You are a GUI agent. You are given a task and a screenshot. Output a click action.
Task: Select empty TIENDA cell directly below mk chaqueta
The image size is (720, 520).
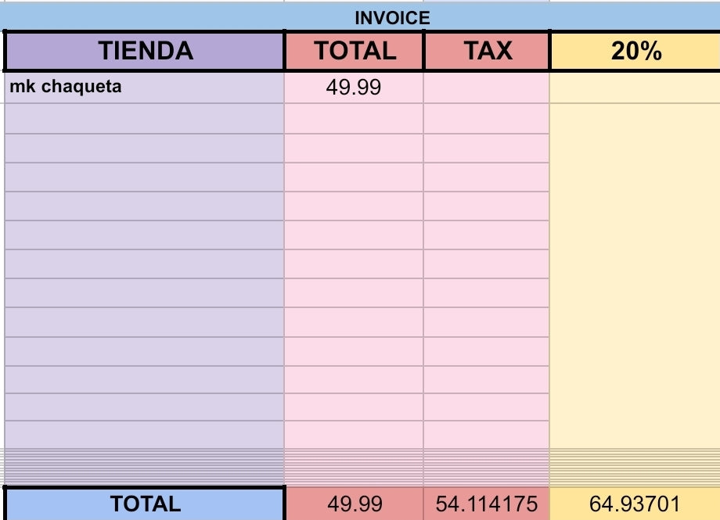tap(145, 118)
